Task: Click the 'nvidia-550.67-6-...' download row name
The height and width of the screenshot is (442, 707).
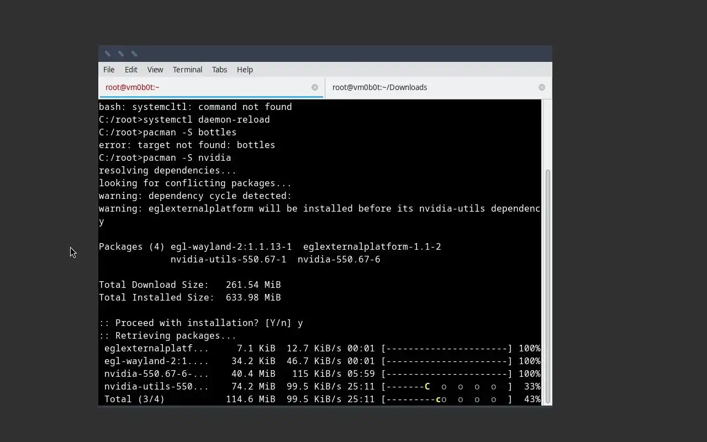Action: (156, 374)
